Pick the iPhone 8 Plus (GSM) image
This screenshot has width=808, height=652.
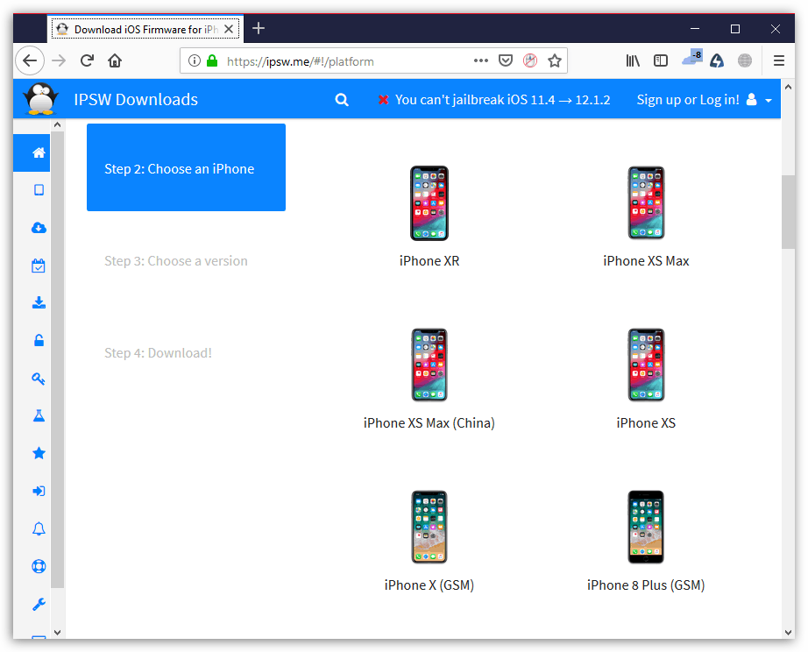click(646, 527)
